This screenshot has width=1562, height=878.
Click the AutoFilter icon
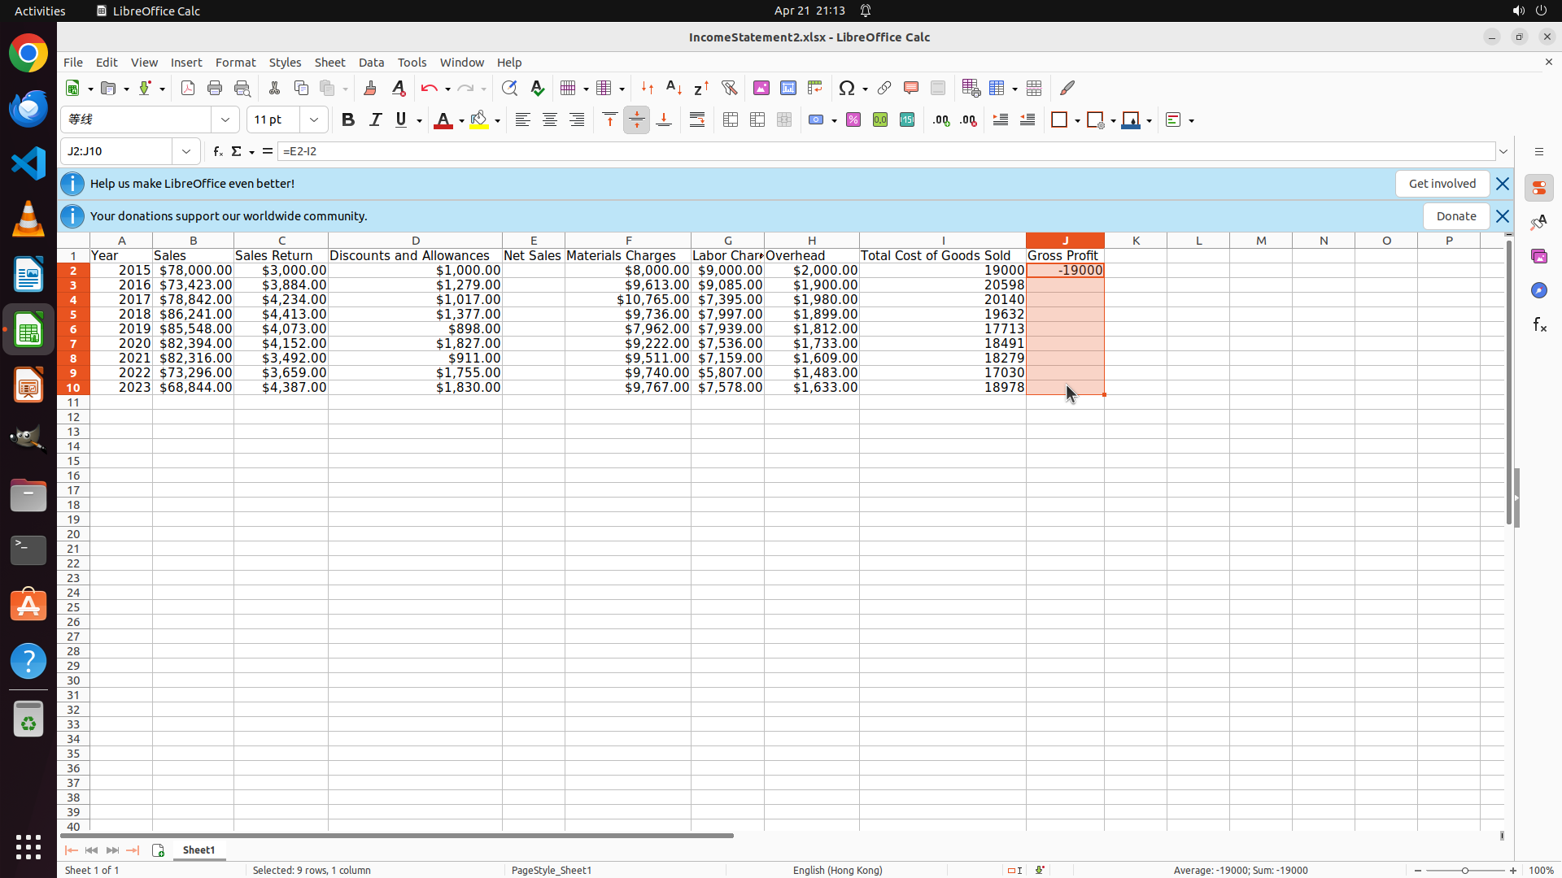[729, 88]
